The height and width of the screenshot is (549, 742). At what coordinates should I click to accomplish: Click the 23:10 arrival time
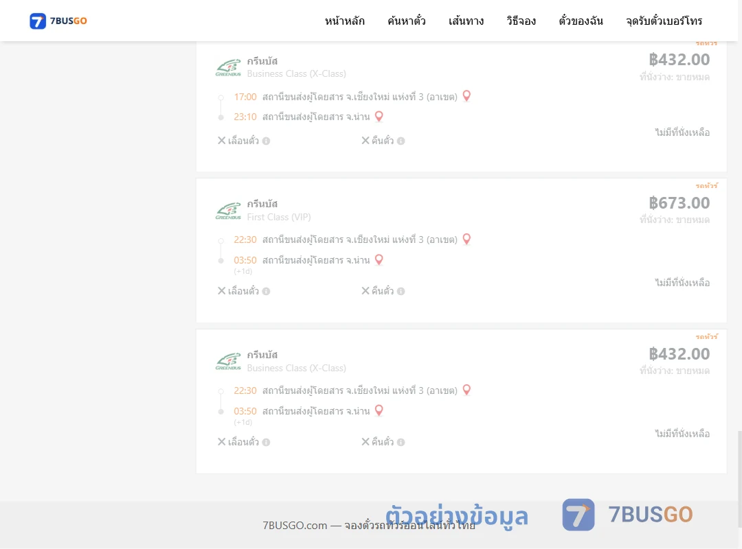[x=245, y=117]
